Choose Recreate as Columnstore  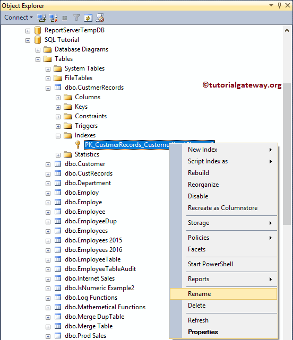223,208
